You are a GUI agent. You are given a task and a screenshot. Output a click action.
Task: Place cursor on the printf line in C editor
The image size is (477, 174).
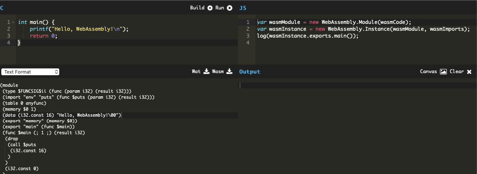(79, 29)
